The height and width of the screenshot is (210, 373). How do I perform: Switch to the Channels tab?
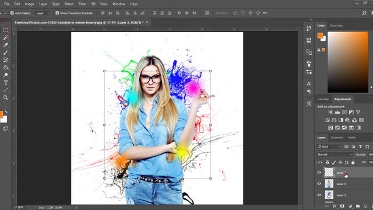click(337, 138)
